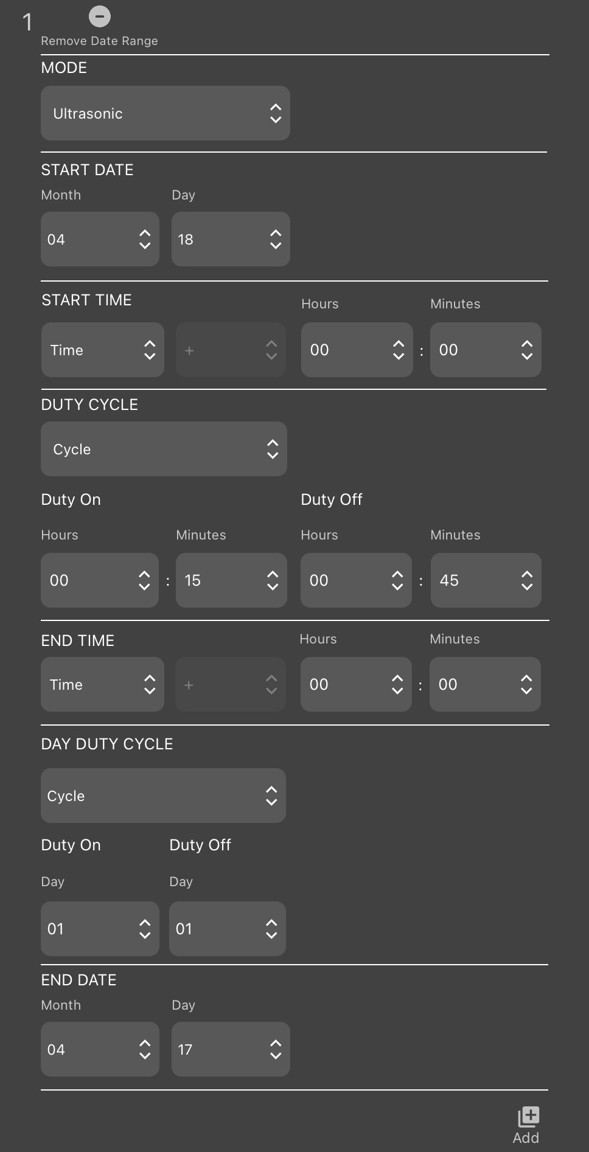The height and width of the screenshot is (1152, 589).
Task: Decrement the Day Duty Cycle Duty Off day
Action: pos(273,935)
